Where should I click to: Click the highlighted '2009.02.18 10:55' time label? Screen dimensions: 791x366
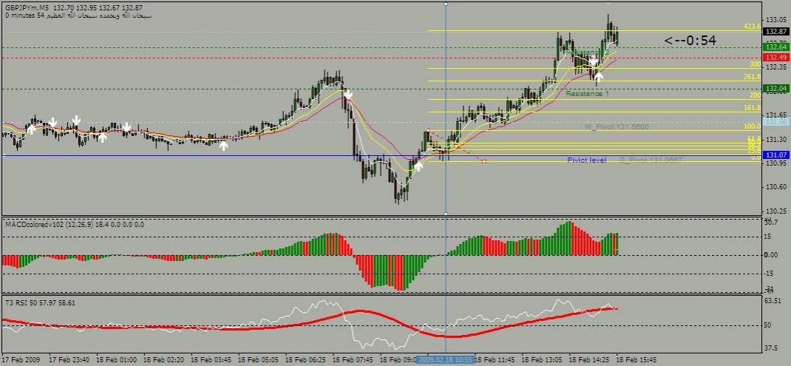point(444,360)
